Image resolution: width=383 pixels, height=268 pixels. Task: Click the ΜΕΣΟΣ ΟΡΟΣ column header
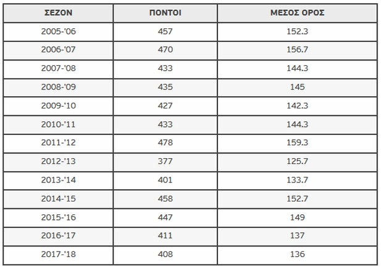297,13
